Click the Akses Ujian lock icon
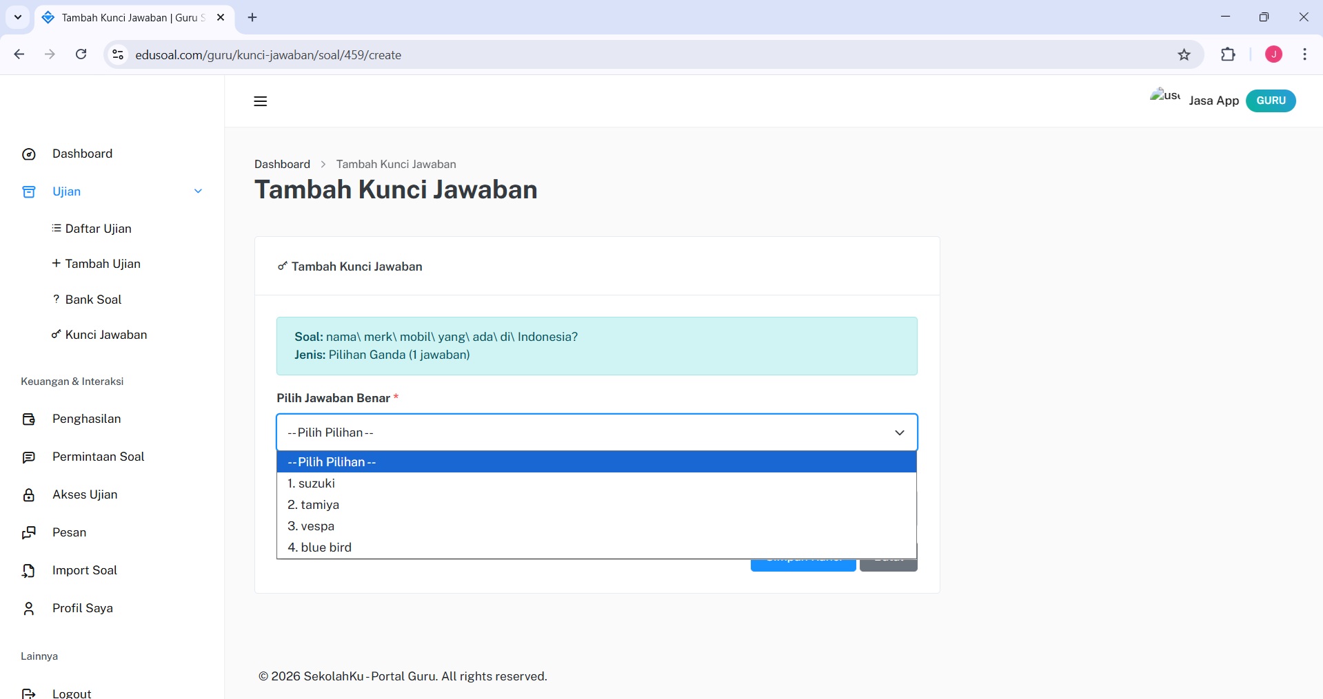This screenshot has width=1323, height=699. pyautogui.click(x=29, y=495)
